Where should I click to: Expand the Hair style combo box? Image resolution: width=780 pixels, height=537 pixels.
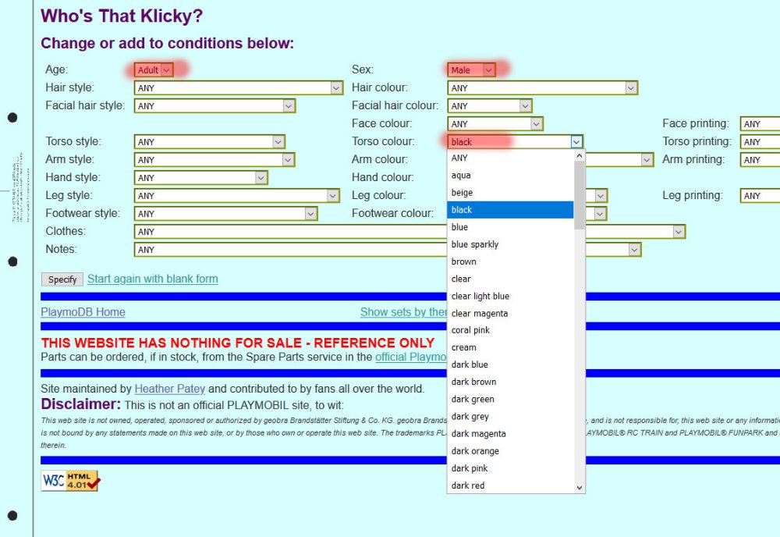tap(238, 88)
